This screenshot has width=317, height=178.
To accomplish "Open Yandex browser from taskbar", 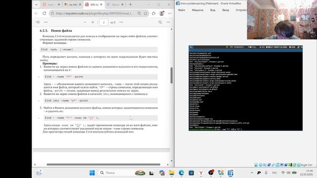I will point(201,173).
